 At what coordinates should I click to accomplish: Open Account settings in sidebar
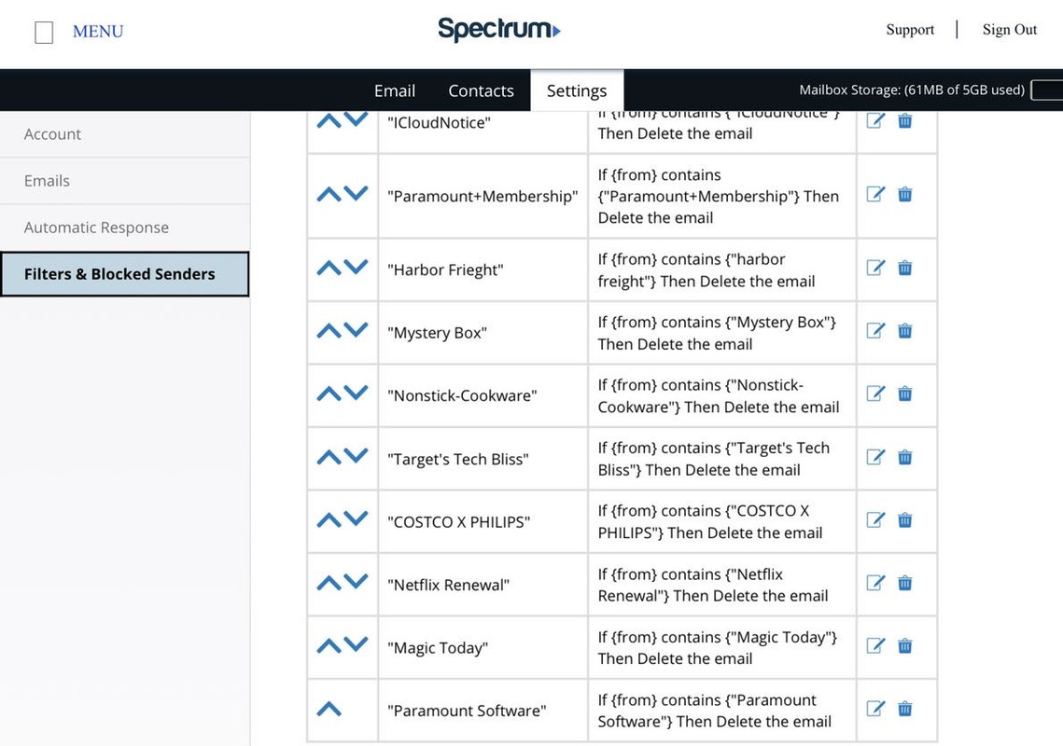[125, 134]
